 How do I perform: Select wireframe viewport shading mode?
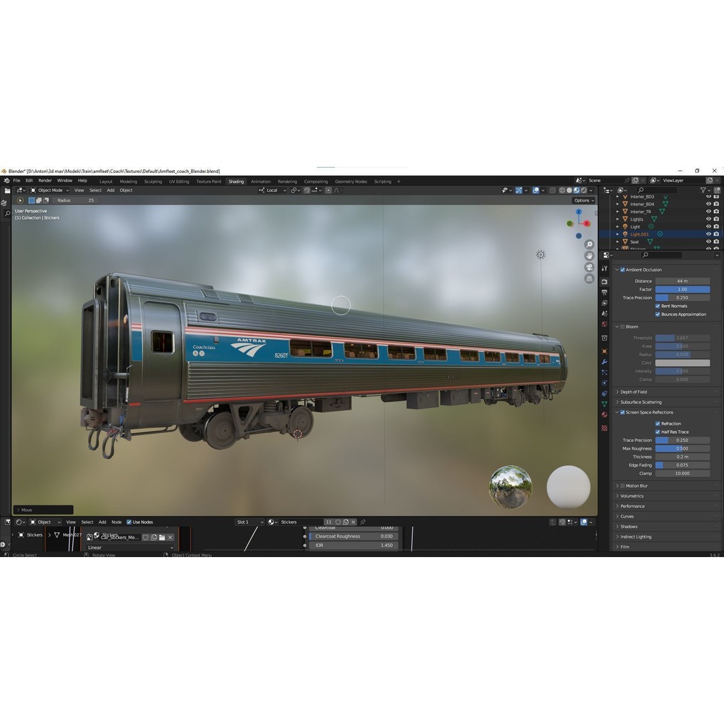click(562, 190)
